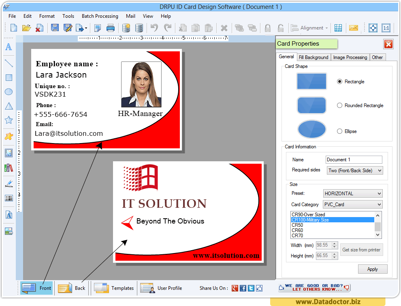Open the Preset size dropdown
The image size is (401, 306).
[x=353, y=194]
